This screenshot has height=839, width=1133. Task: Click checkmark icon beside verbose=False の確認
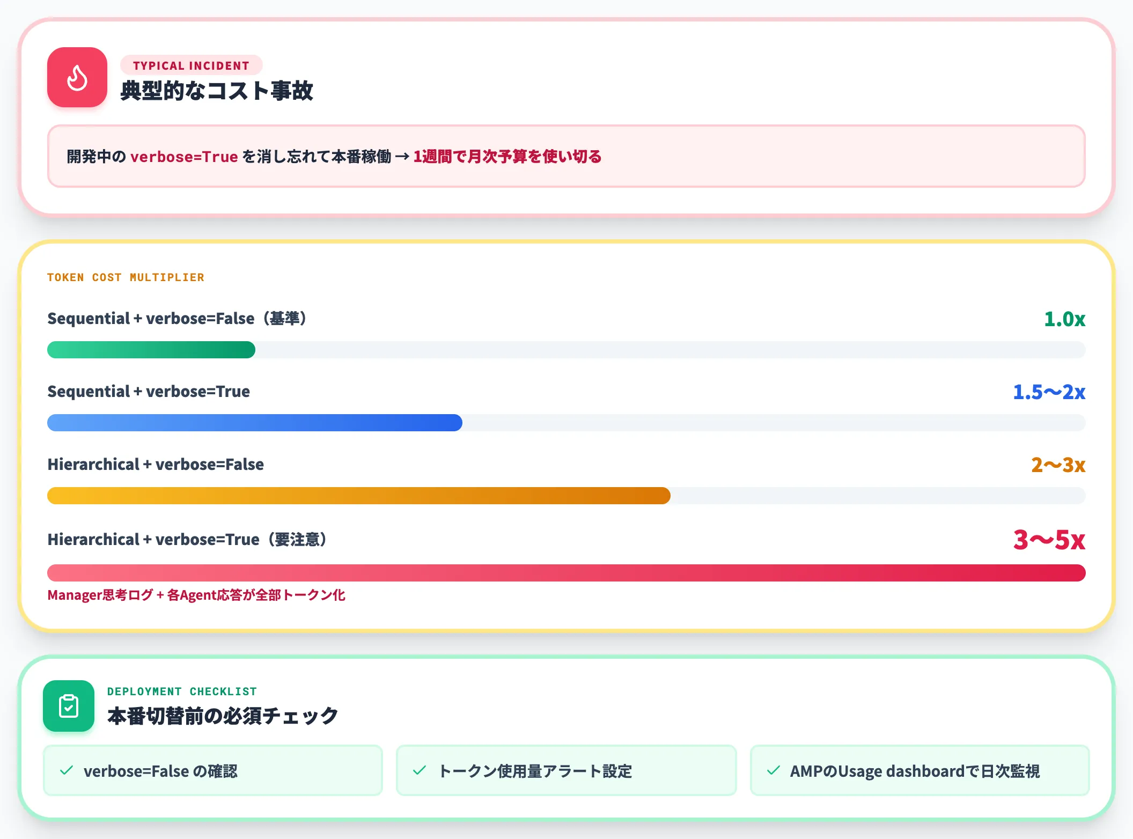67,771
